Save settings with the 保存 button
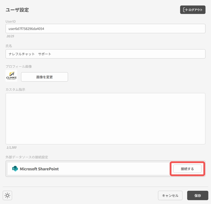The image size is (211, 204). pos(197,196)
